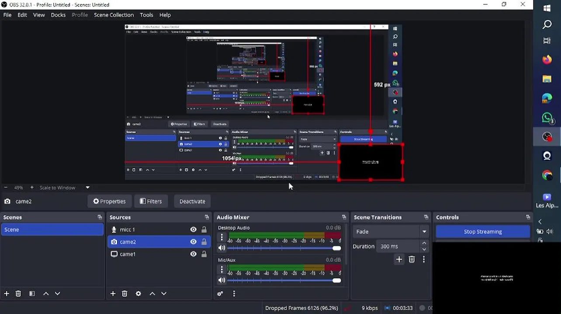Open the Scene Collection menu

click(x=114, y=15)
